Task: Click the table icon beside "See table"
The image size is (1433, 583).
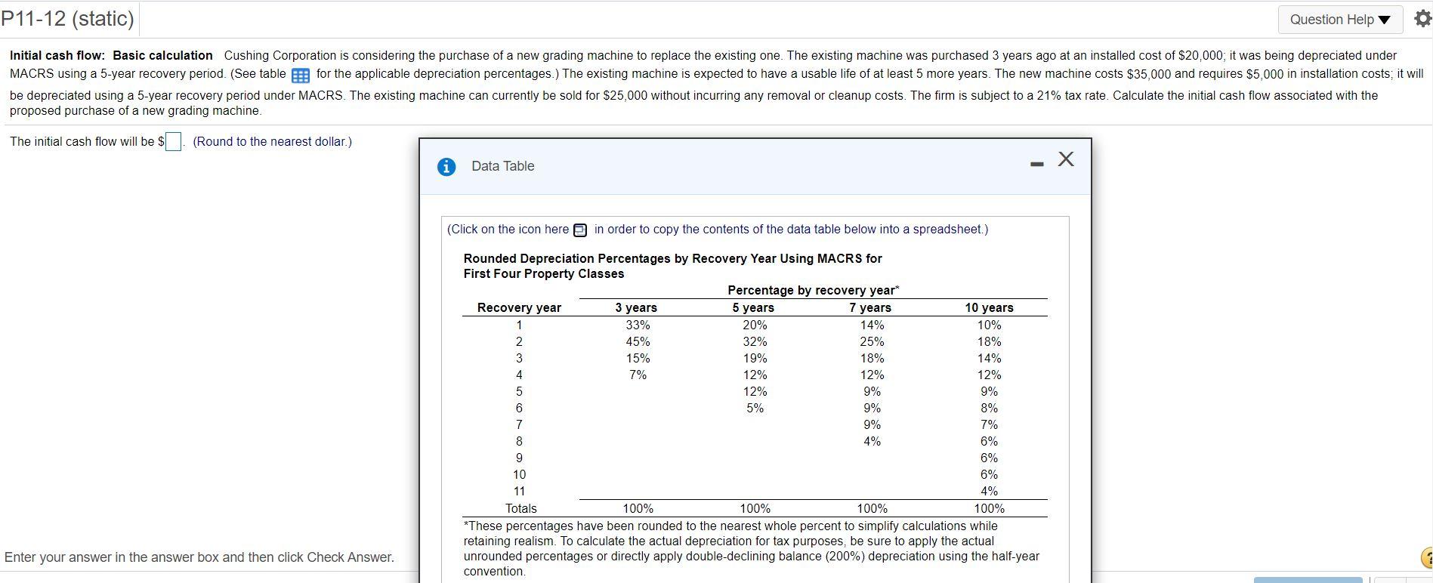Action: (301, 74)
